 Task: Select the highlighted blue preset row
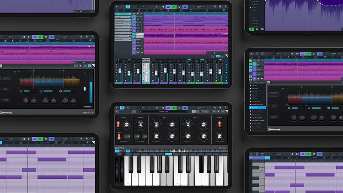click(x=257, y=107)
